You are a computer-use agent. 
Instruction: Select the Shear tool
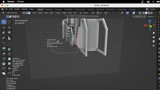[4, 73]
